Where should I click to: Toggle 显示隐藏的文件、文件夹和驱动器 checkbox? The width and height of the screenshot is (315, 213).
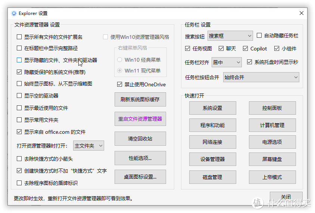[x=19, y=60]
